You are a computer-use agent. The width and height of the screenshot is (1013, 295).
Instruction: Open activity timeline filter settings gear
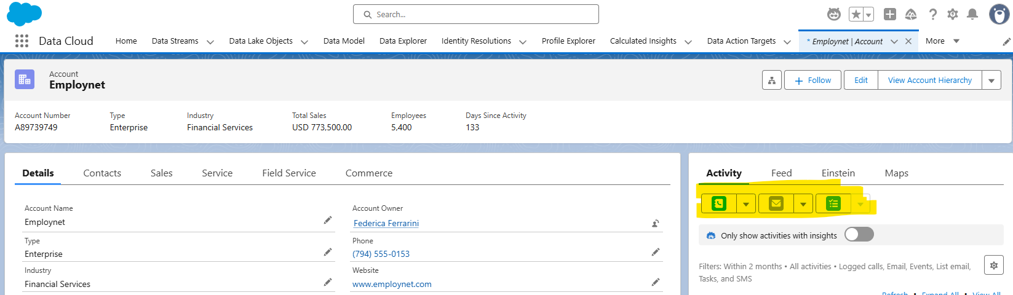[x=993, y=265]
